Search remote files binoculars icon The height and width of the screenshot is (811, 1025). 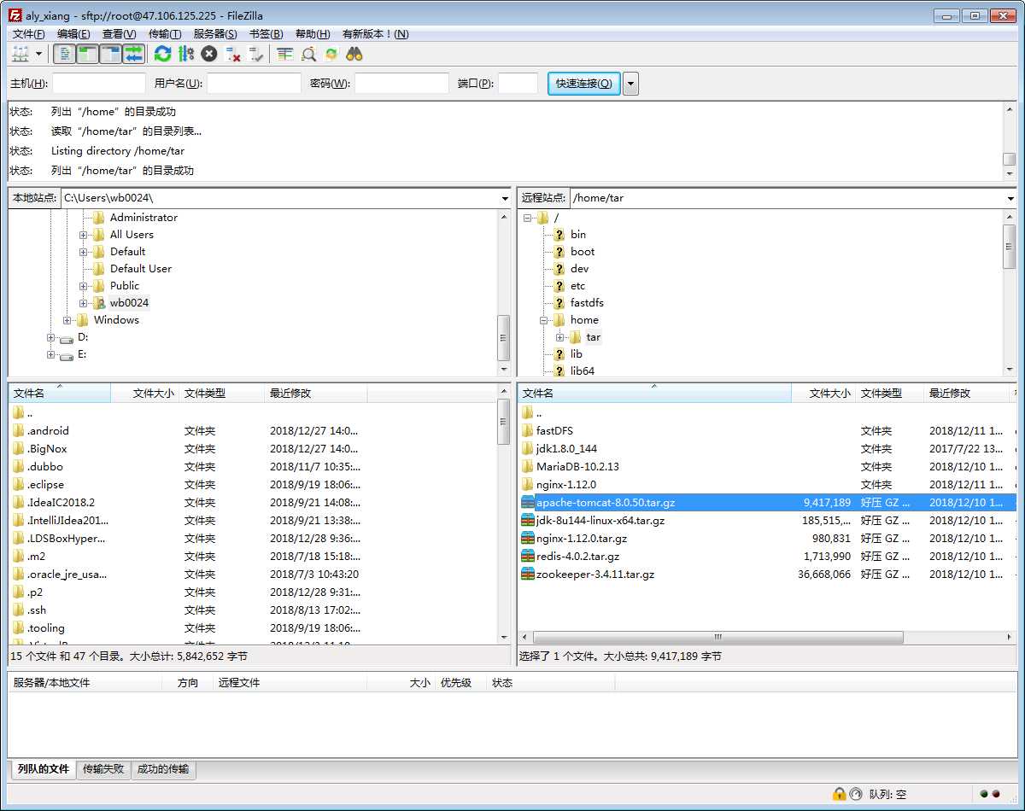[x=354, y=54]
